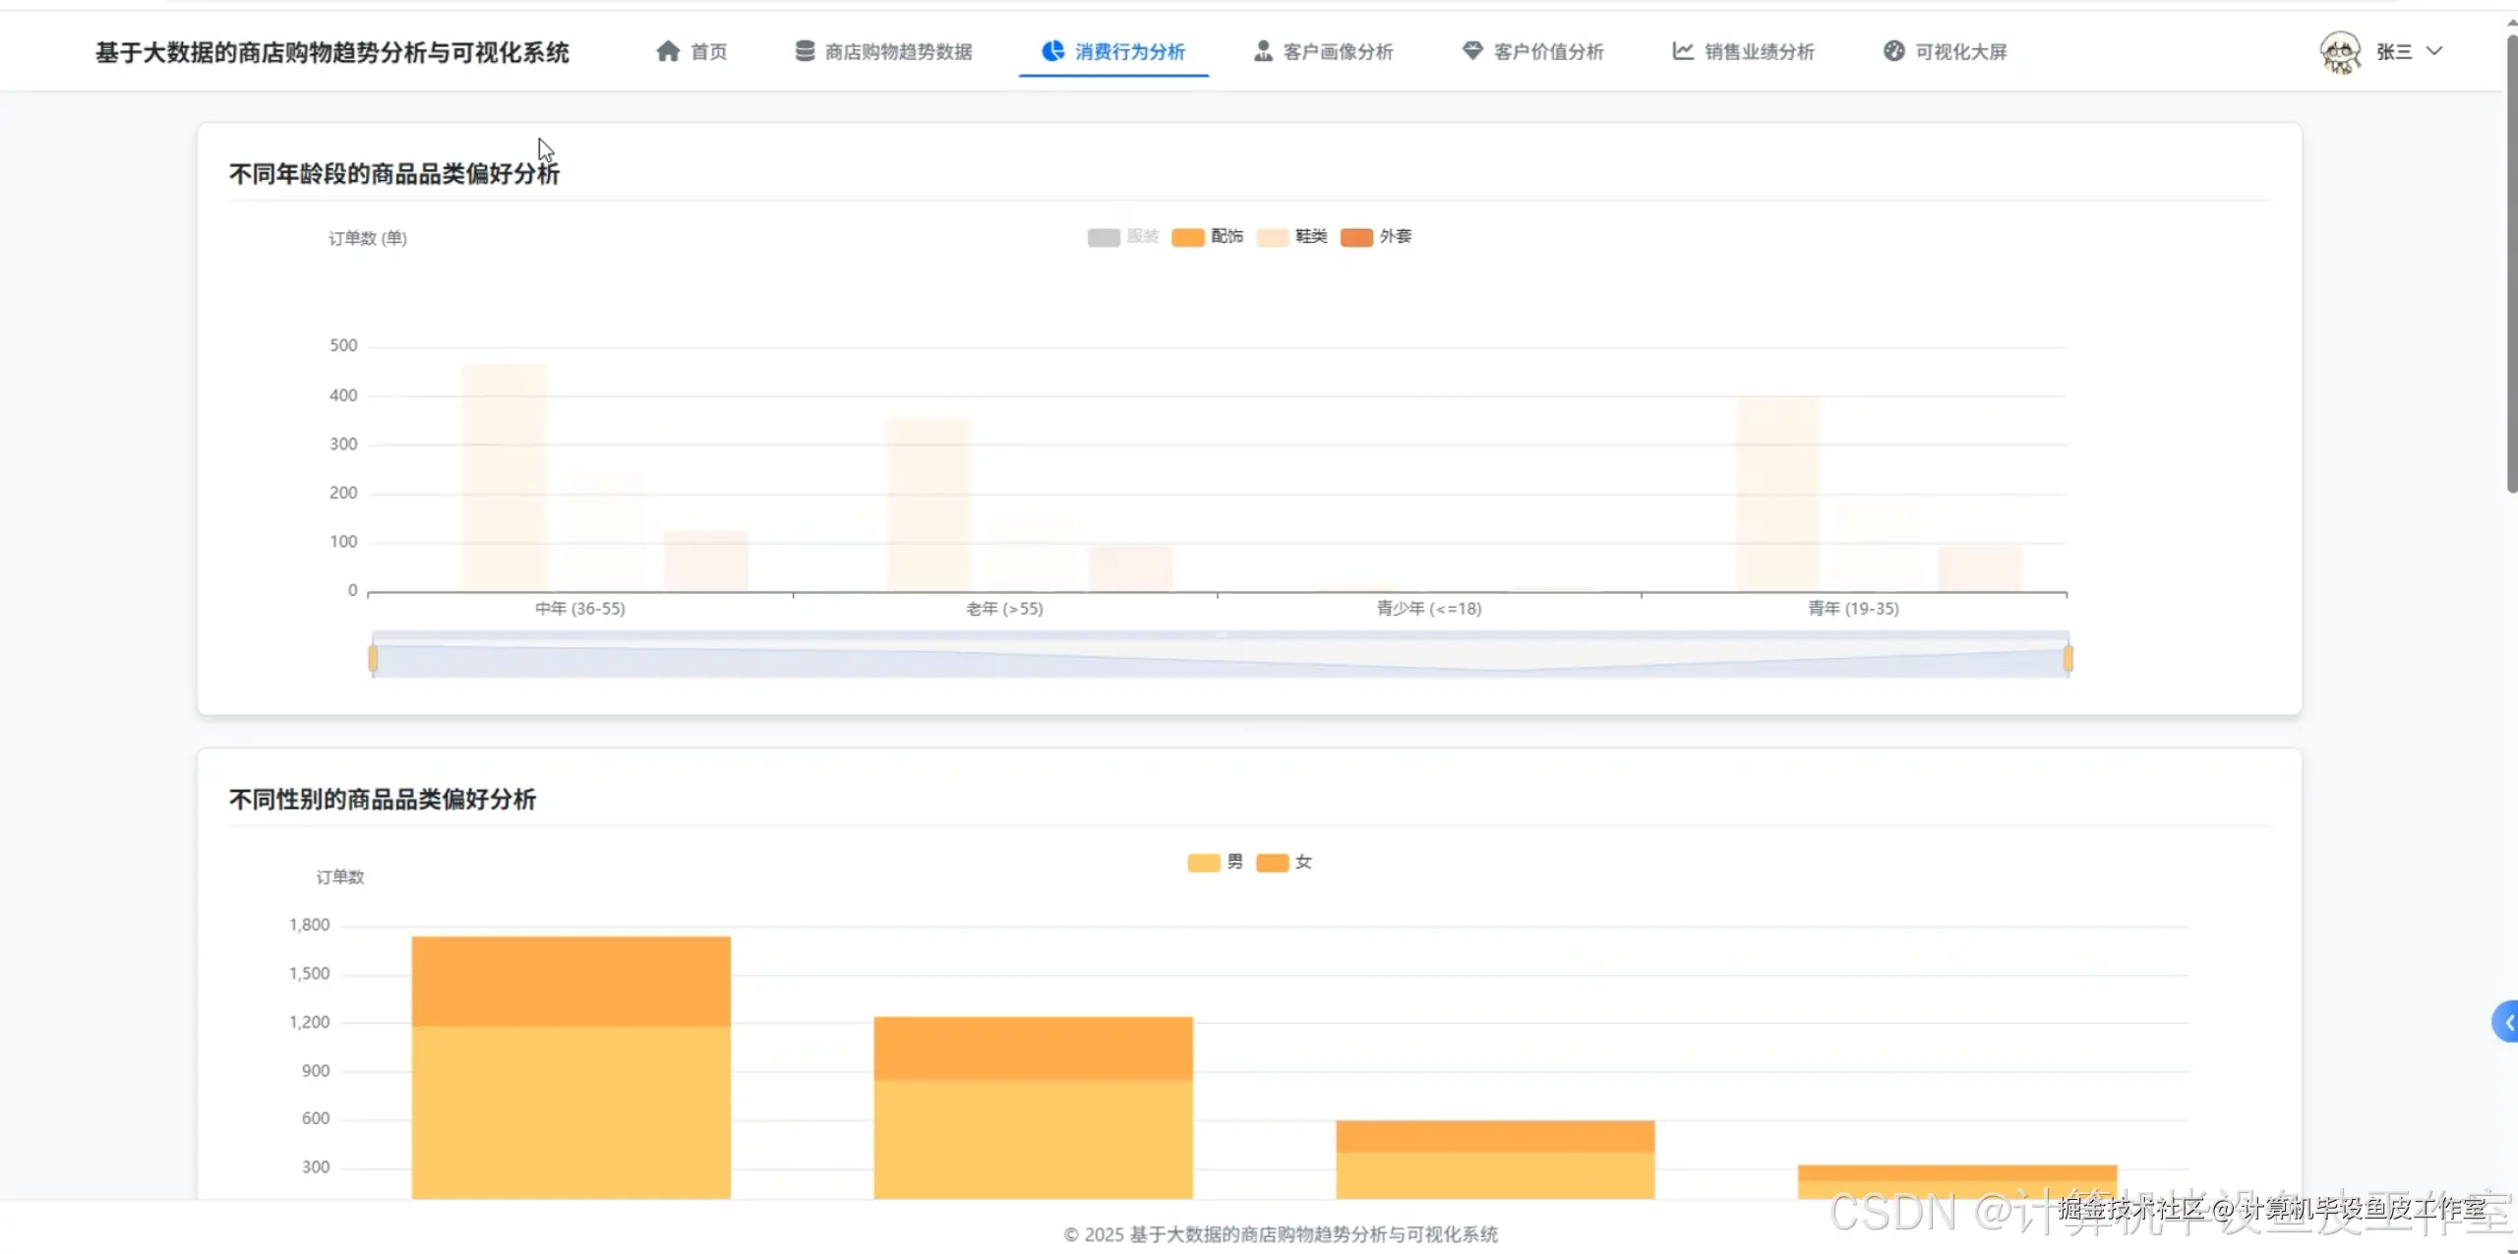Click the line chart icon for sales performance
Screen dimensions: 2518x1254
coord(1683,51)
